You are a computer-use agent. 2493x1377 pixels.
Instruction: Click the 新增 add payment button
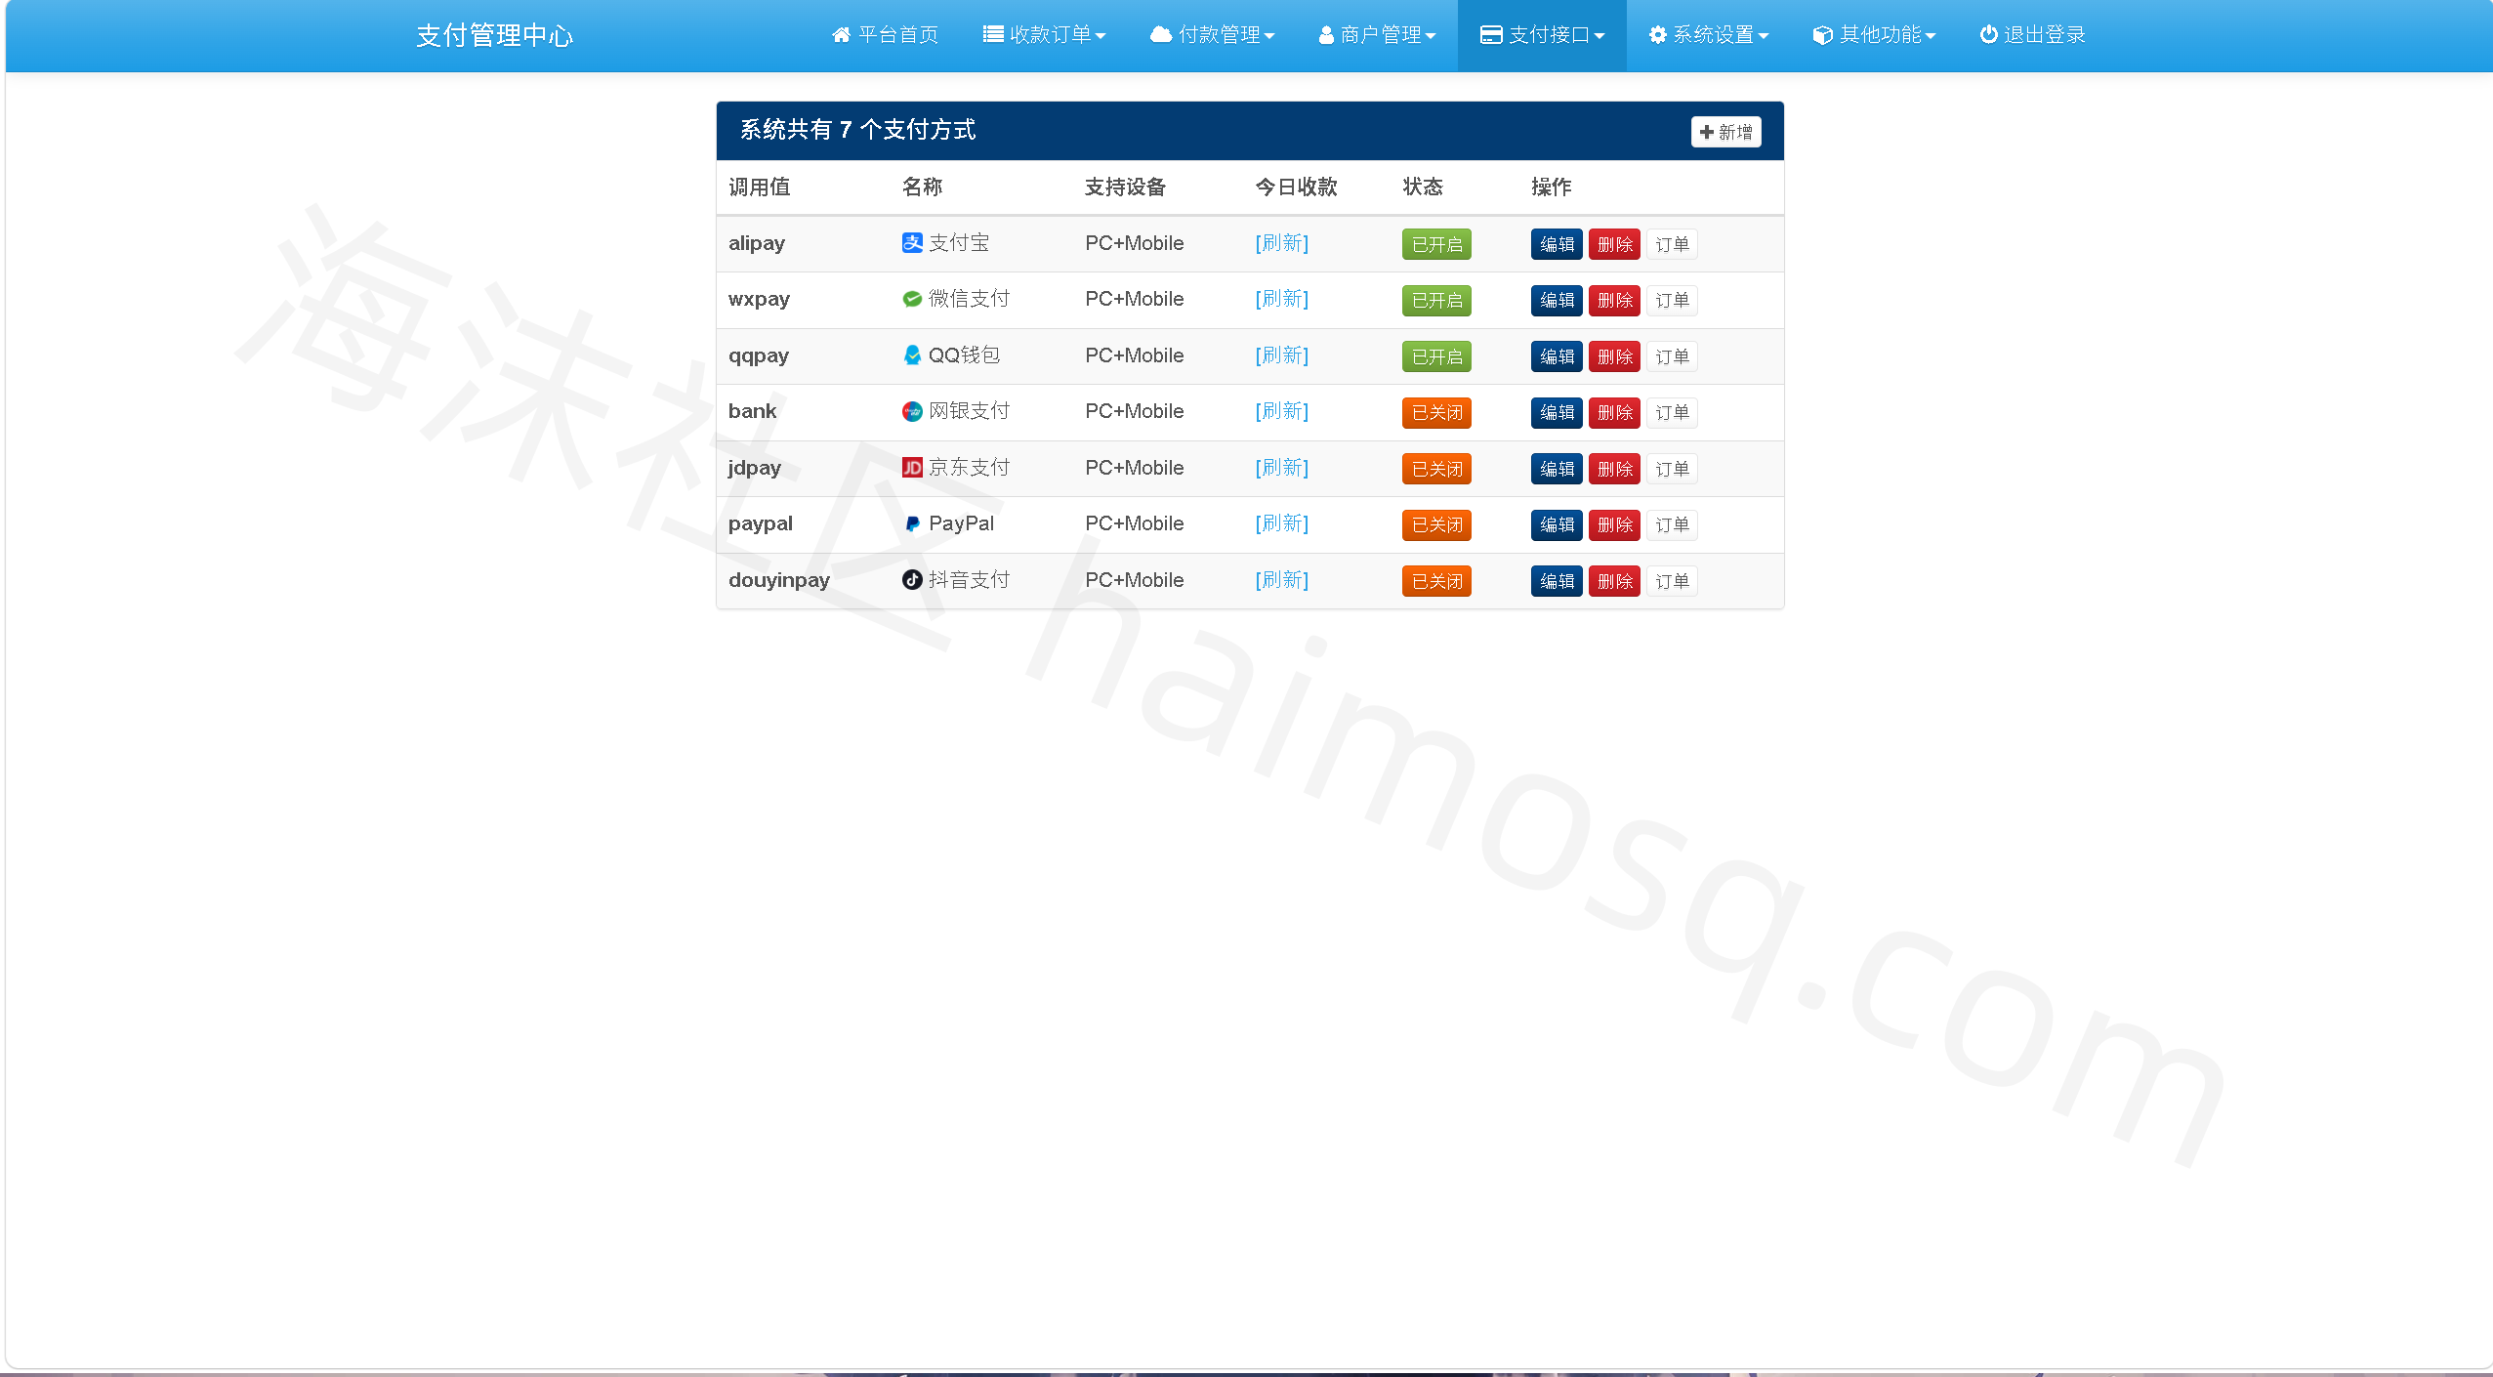(1725, 132)
